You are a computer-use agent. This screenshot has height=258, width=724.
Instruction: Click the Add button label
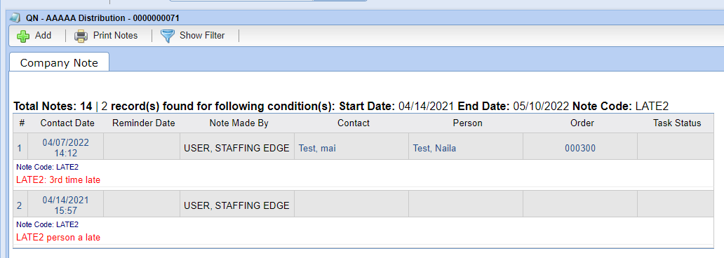click(43, 36)
